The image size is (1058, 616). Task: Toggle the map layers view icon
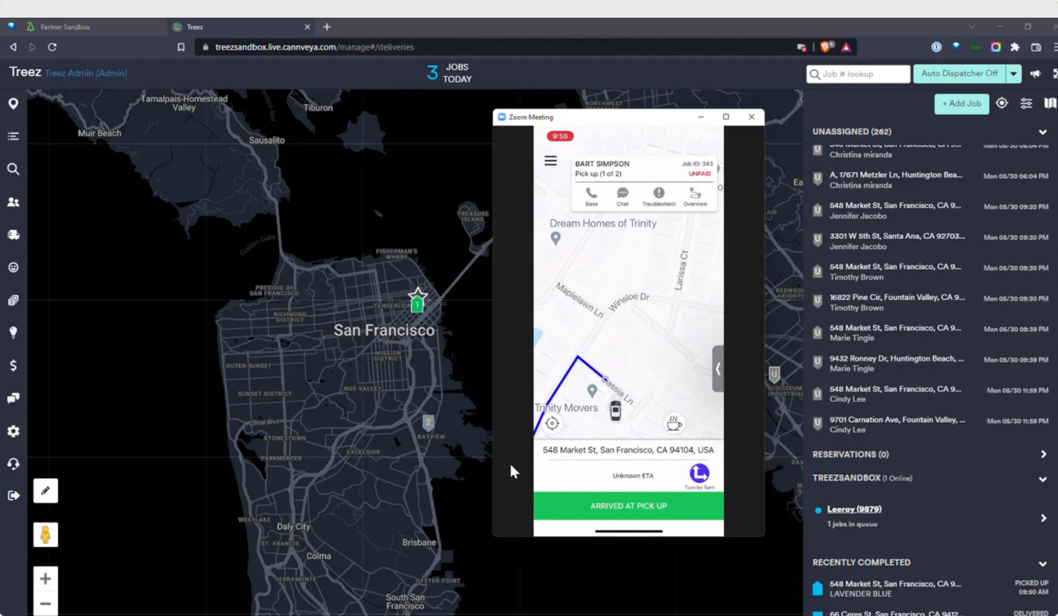pos(1050,103)
